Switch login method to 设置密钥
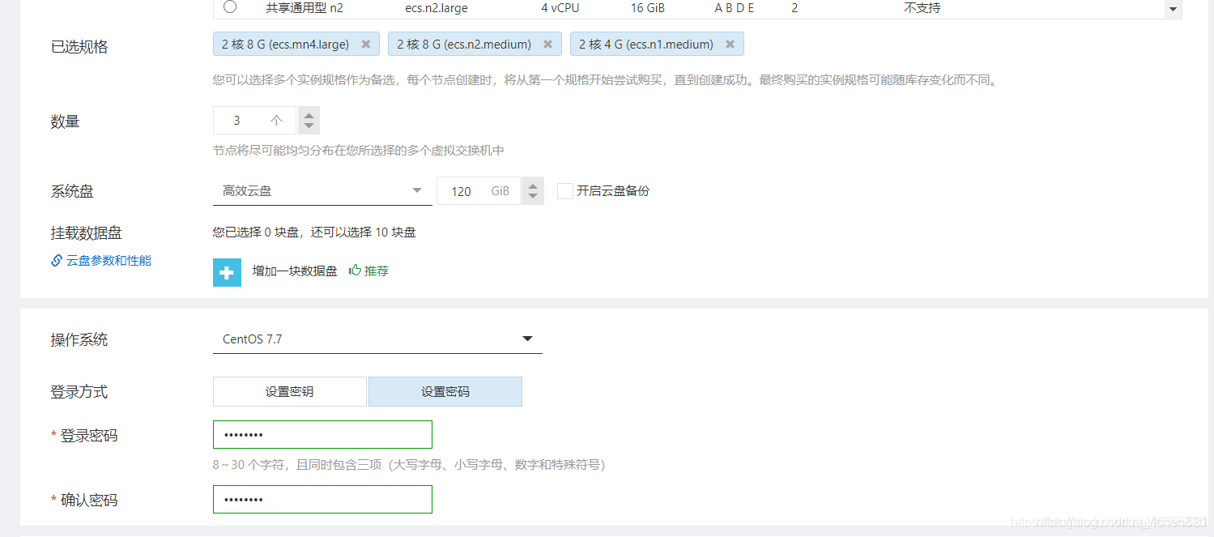Image resolution: width=1214 pixels, height=537 pixels. [289, 391]
